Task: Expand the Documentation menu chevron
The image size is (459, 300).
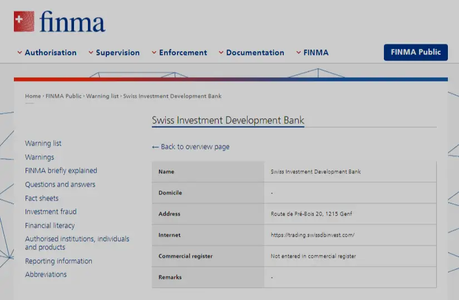Action: click(x=221, y=53)
